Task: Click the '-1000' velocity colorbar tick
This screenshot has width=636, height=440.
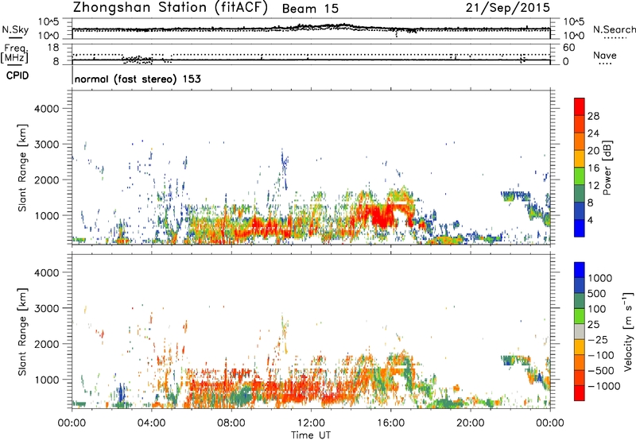Action: tap(604, 386)
